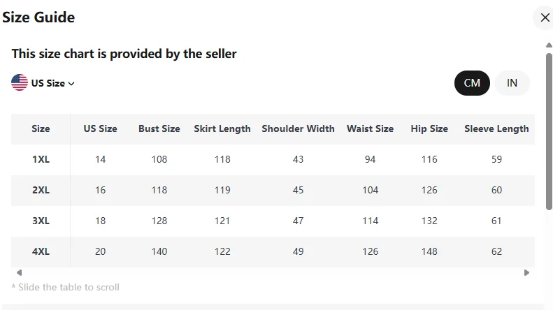553x310 pixels.
Task: Click the Bust Size column header
Action: (x=159, y=128)
